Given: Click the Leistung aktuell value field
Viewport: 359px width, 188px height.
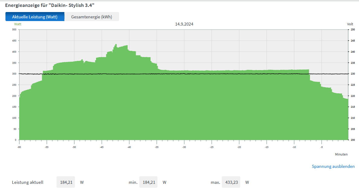Looking at the screenshot, I should (x=66, y=182).
